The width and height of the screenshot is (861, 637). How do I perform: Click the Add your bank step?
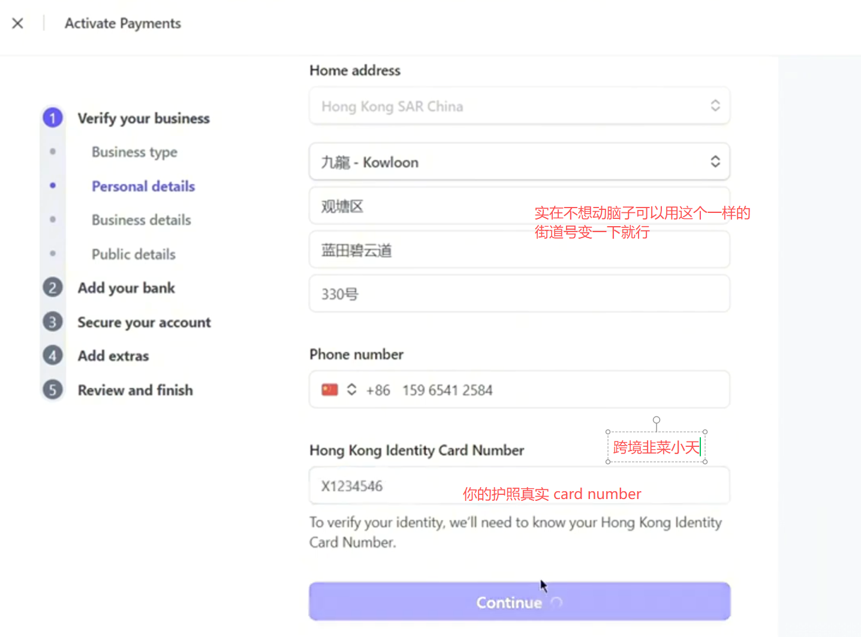pyautogui.click(x=126, y=288)
